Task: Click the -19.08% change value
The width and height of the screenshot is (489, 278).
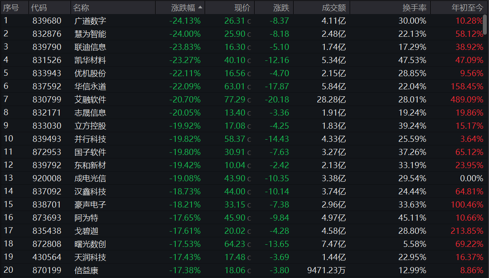Action: click(x=185, y=178)
